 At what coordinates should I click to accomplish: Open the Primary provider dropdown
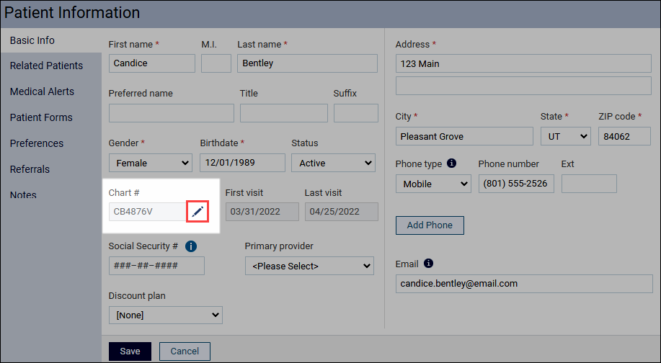pyautogui.click(x=309, y=266)
